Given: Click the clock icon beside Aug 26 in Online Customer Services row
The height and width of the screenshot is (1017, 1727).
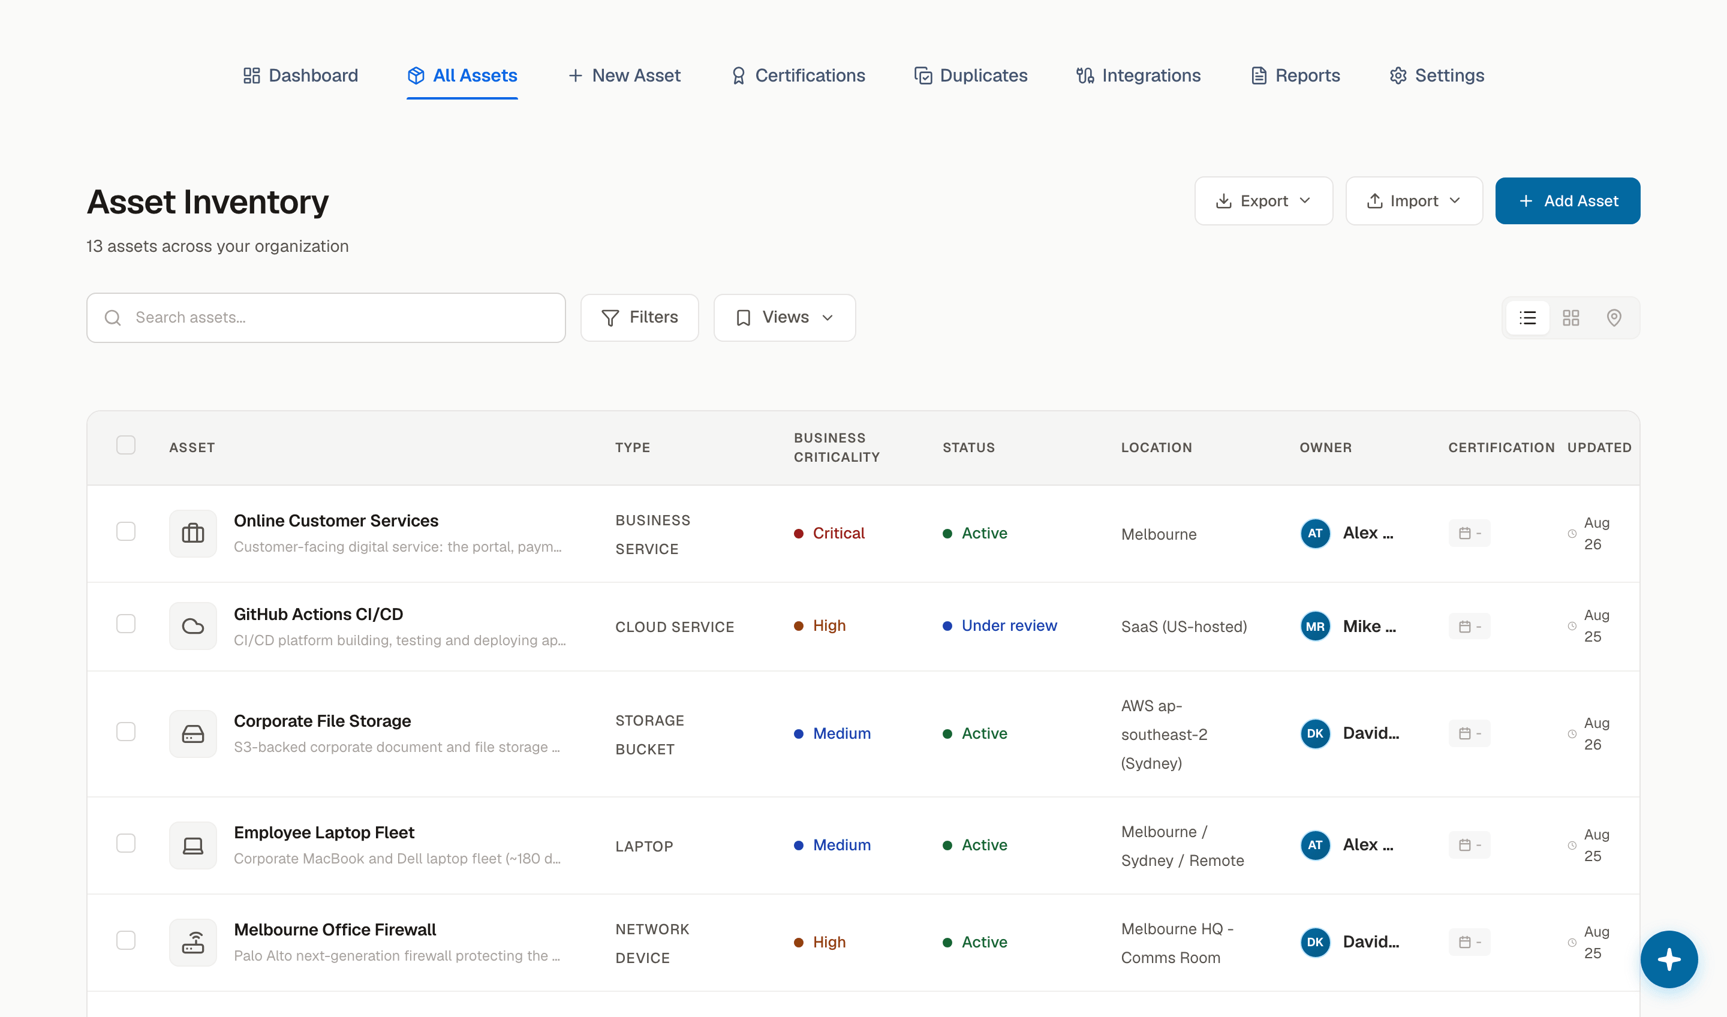Looking at the screenshot, I should 1572,534.
